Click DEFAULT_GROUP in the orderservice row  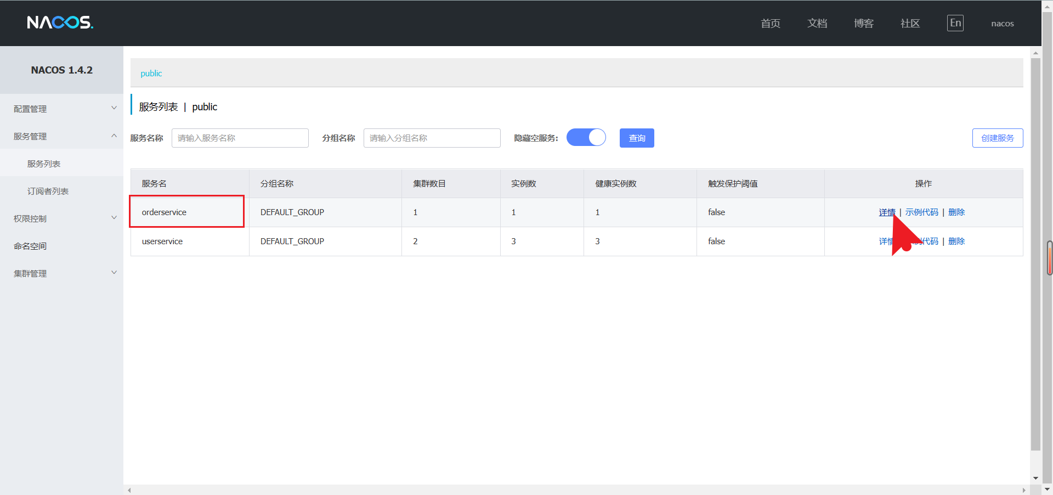292,212
